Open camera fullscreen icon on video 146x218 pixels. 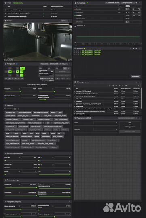click(x=70, y=24)
